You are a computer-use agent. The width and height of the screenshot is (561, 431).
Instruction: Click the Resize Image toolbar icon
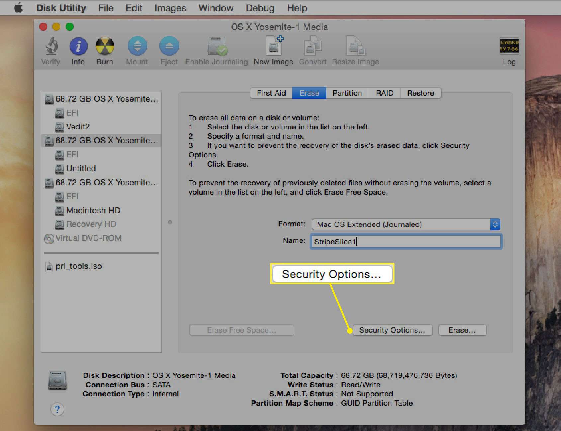click(x=355, y=46)
